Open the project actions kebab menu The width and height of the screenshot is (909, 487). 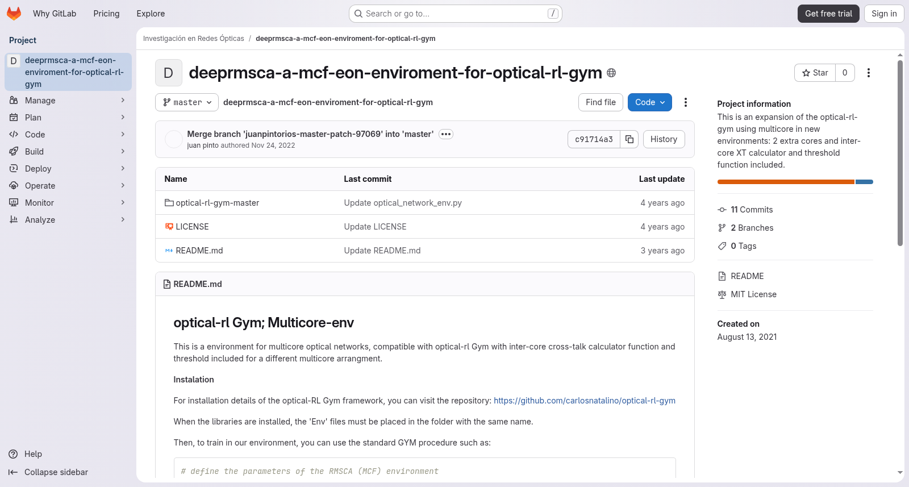[x=869, y=73]
